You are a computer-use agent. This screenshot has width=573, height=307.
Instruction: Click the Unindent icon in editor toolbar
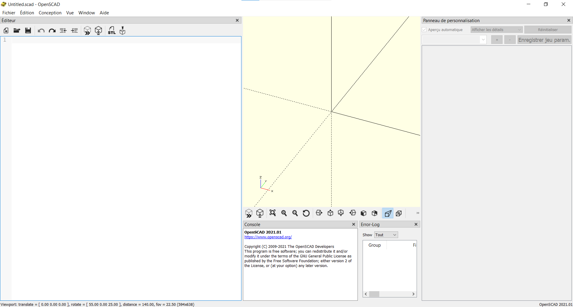pyautogui.click(x=63, y=30)
